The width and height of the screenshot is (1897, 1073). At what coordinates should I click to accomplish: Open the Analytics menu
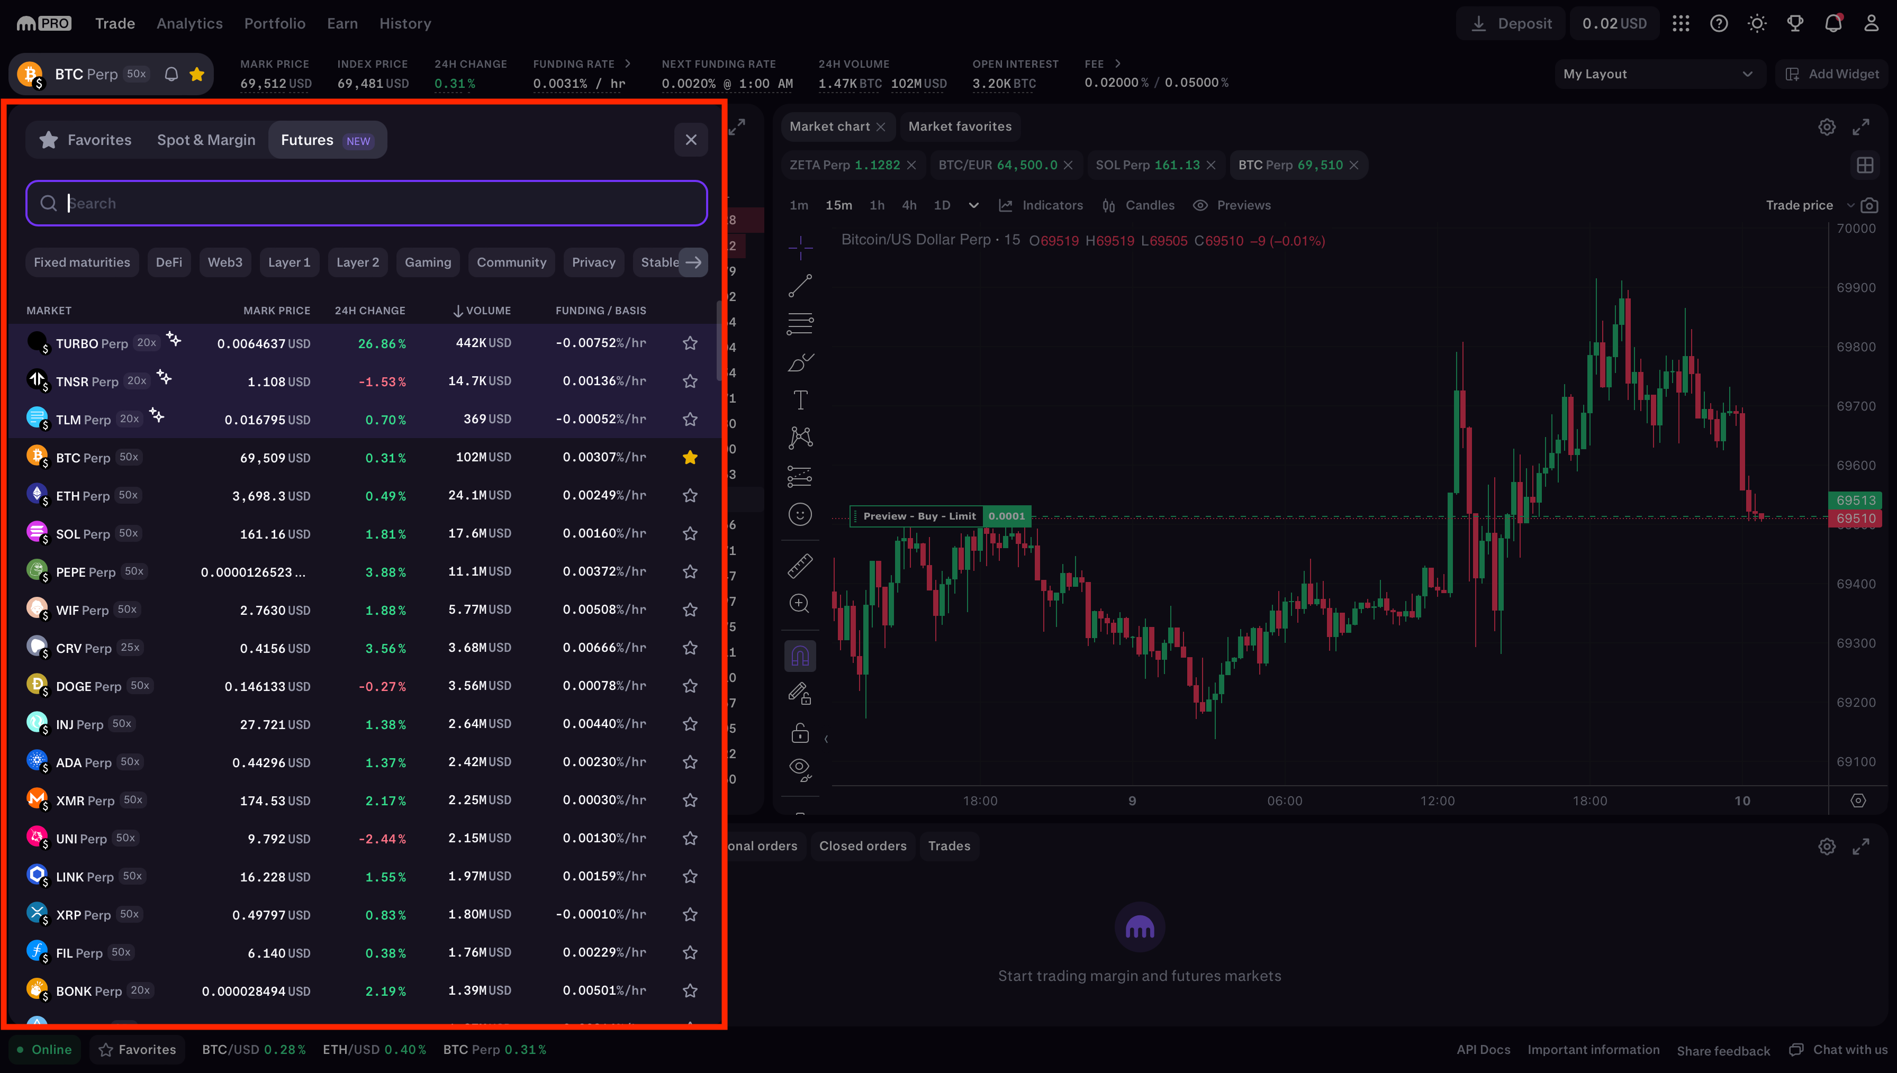click(x=189, y=24)
